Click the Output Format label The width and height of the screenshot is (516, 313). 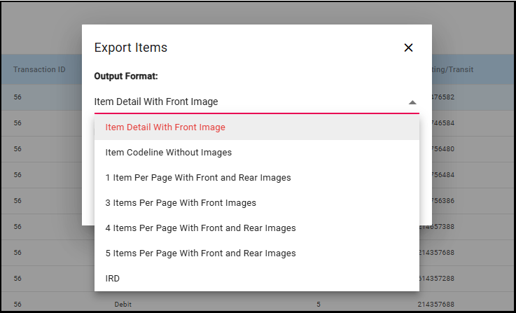coord(125,76)
